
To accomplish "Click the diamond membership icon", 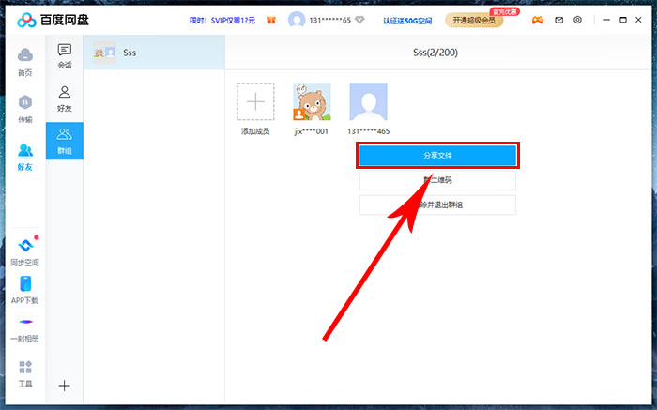I will 359,20.
